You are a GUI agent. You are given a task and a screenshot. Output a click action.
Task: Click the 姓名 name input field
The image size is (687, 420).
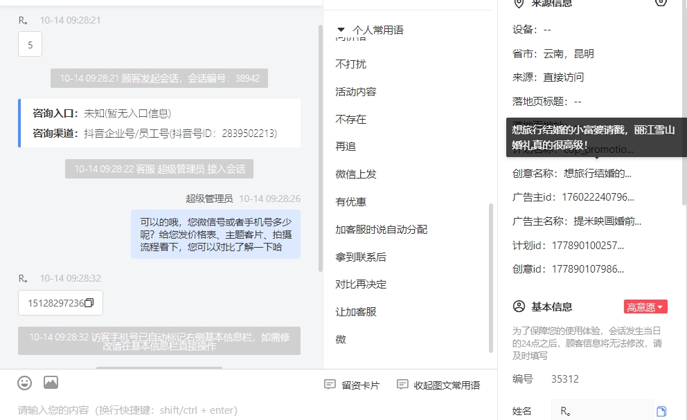tap(603, 411)
